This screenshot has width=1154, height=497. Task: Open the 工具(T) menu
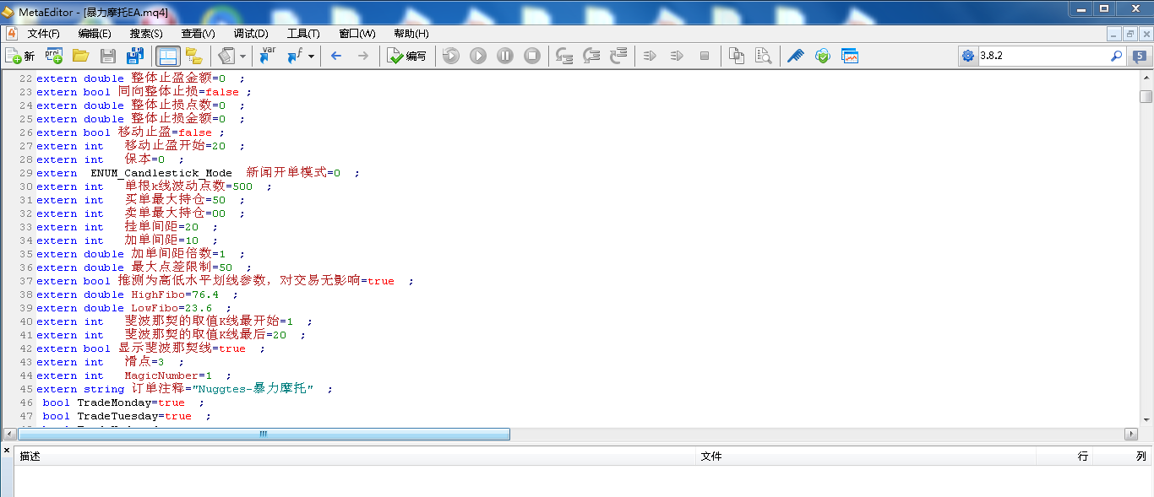pyautogui.click(x=303, y=34)
